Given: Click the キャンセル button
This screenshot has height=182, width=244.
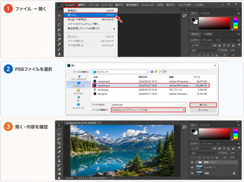Looking at the screenshot, I should coord(203,110).
